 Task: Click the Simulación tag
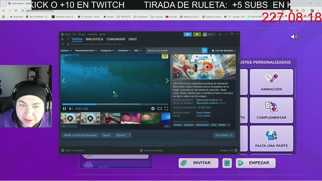coord(189,125)
